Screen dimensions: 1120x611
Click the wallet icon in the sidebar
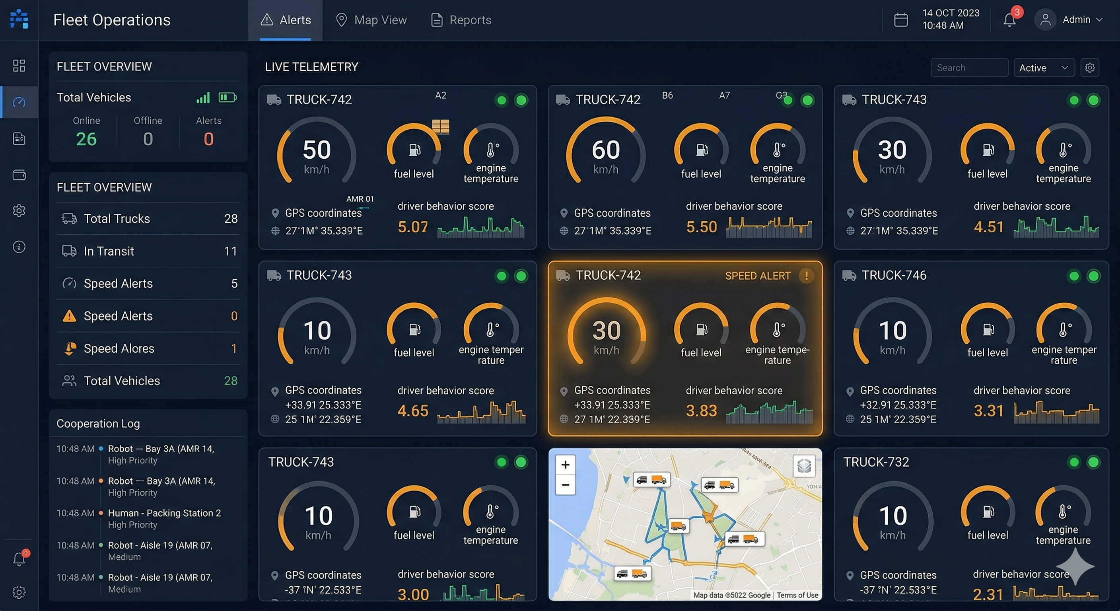19,175
